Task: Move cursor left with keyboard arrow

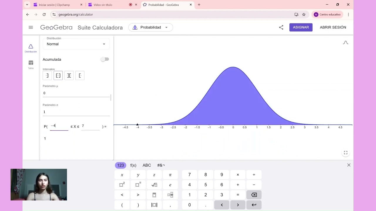Action: pyautogui.click(x=222, y=205)
